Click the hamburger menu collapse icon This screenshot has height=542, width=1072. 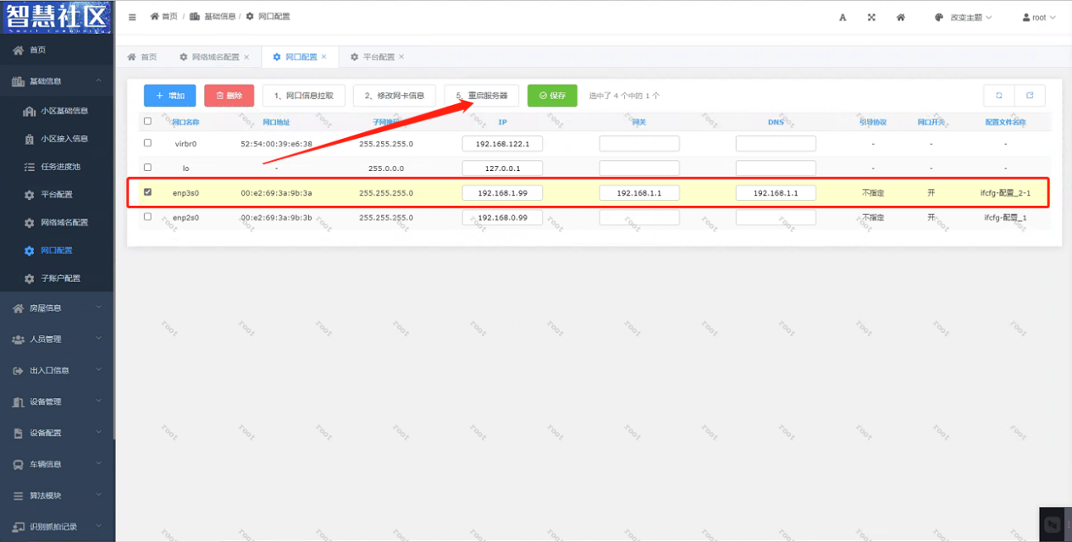[132, 17]
